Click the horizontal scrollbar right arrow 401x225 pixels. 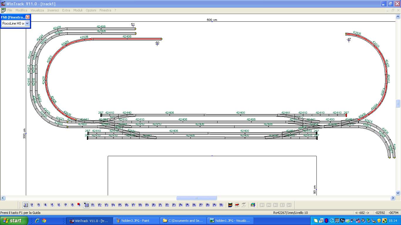pyautogui.click(x=393, y=198)
